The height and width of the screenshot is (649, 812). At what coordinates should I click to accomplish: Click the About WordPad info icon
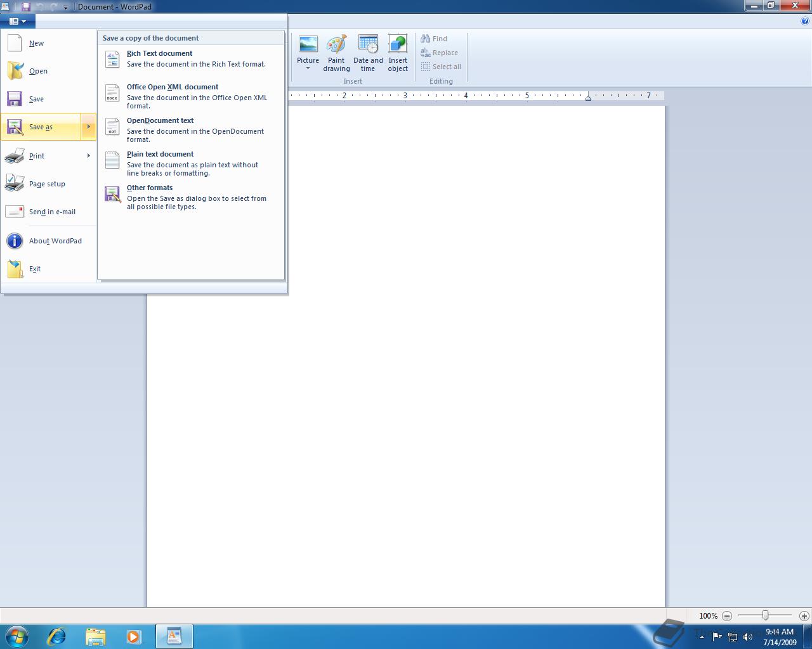pyautogui.click(x=15, y=241)
